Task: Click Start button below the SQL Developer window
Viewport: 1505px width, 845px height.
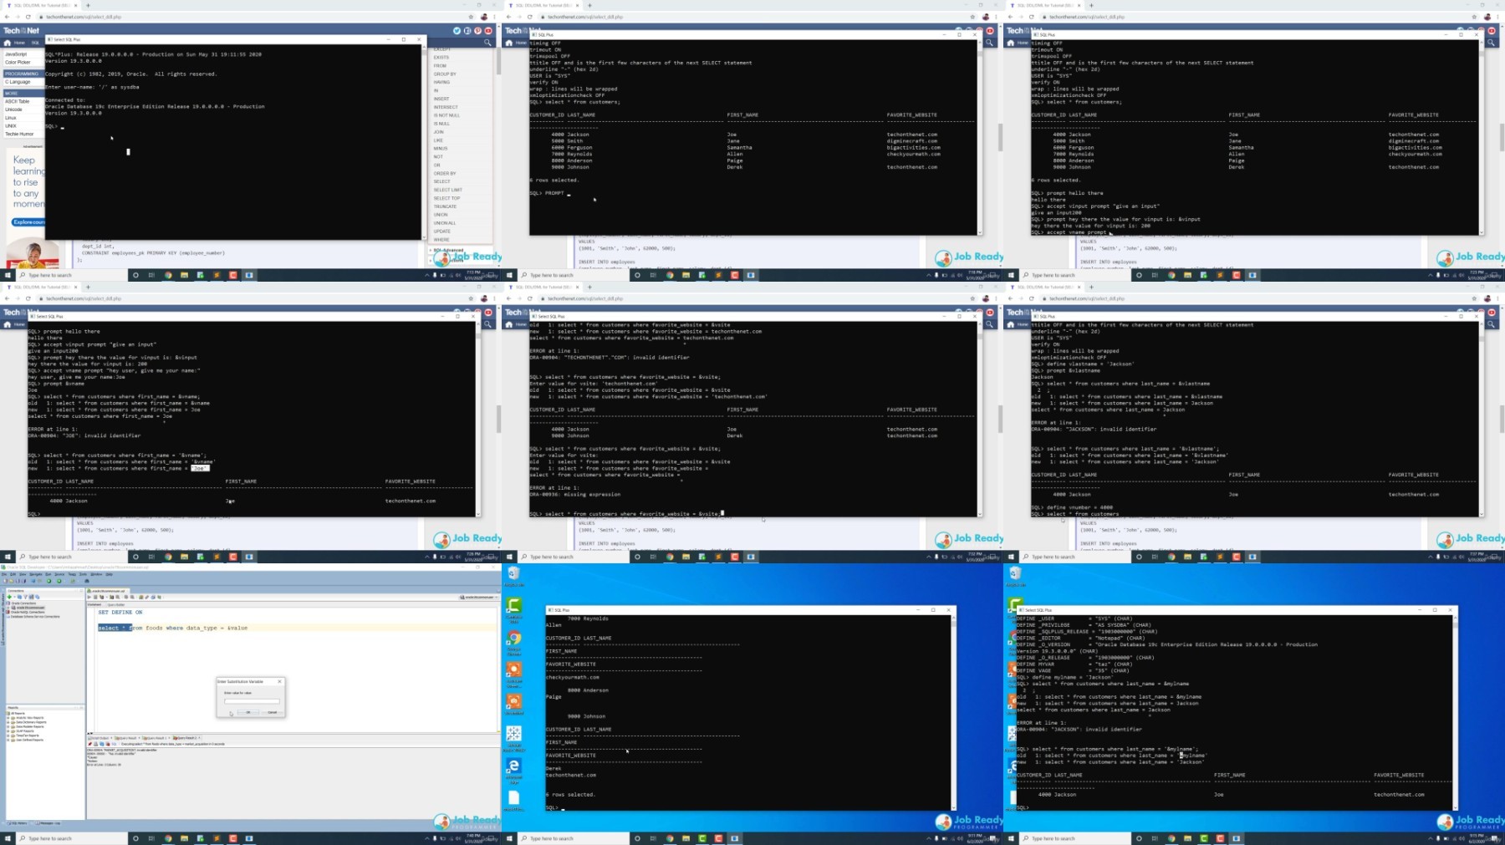Action: pyautogui.click(x=8, y=838)
